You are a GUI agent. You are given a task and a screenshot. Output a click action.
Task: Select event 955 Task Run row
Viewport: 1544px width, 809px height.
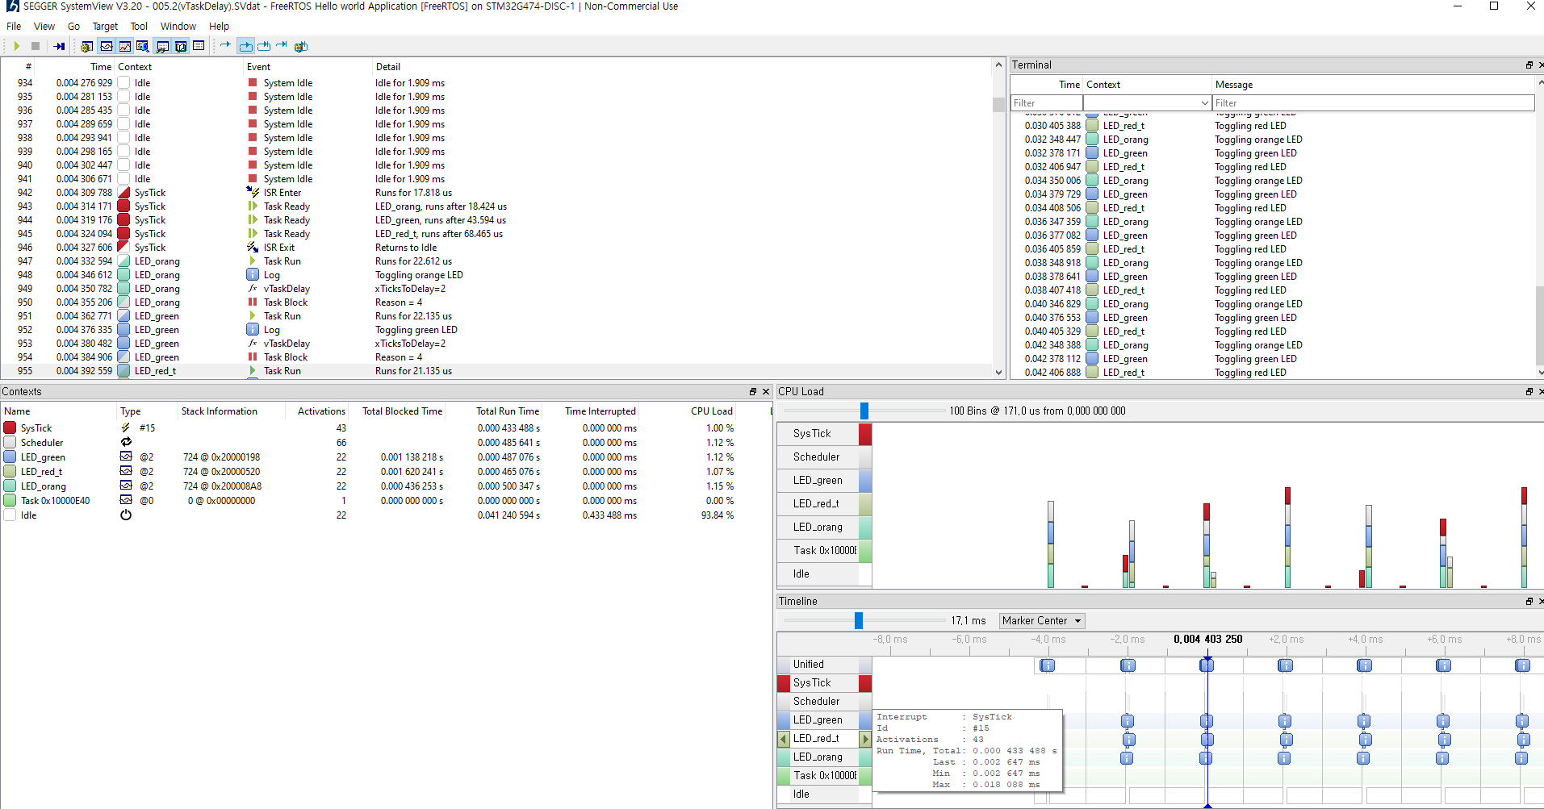coord(496,371)
